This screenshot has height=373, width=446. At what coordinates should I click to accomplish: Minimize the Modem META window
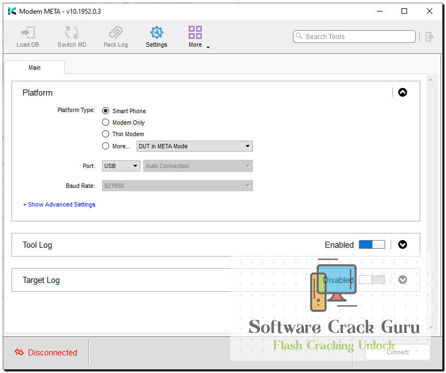(x=380, y=11)
